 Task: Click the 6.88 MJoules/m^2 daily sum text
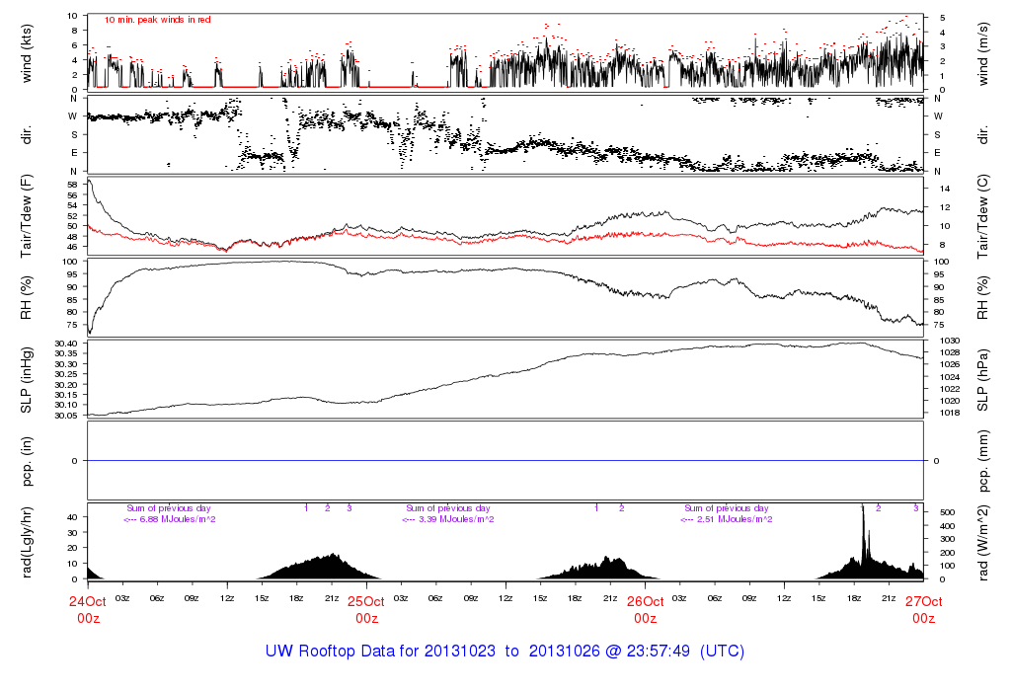pyautogui.click(x=169, y=519)
